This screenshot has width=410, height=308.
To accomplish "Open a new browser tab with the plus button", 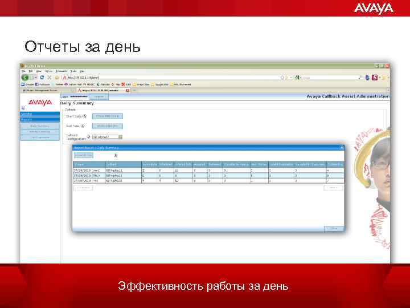I will click(134, 90).
